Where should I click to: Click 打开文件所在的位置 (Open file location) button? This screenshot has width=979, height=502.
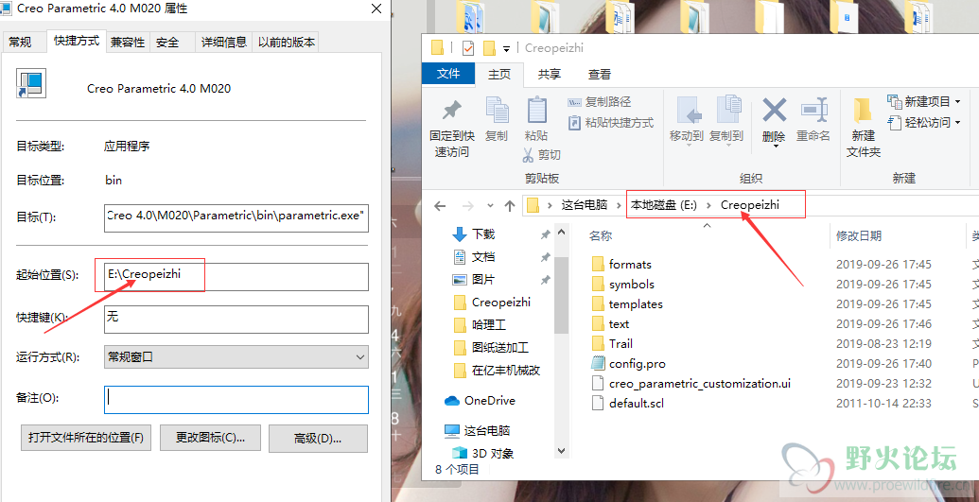[85, 438]
